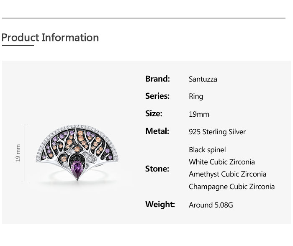Click the Stone: label
This screenshot has width=293, height=246.
tap(157, 169)
